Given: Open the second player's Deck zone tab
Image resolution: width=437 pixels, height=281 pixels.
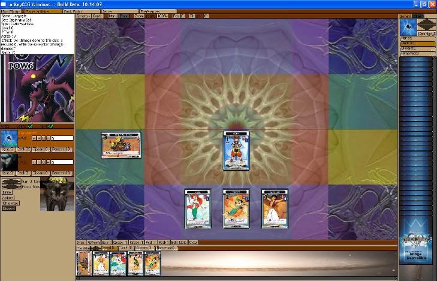Looking at the screenshot, I should [x=23, y=173].
